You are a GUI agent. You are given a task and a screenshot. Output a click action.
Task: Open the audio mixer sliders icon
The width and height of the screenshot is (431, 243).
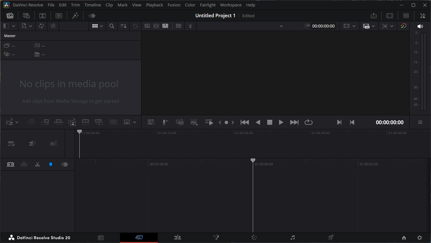[406, 16]
